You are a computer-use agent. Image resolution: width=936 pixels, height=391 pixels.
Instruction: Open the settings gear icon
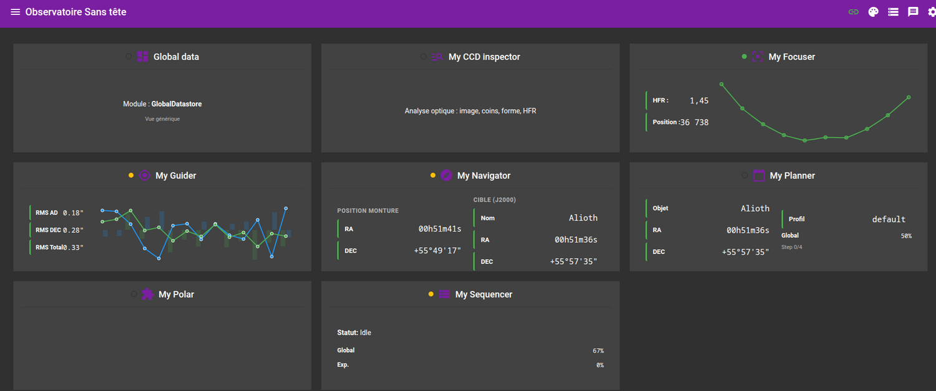(932, 12)
